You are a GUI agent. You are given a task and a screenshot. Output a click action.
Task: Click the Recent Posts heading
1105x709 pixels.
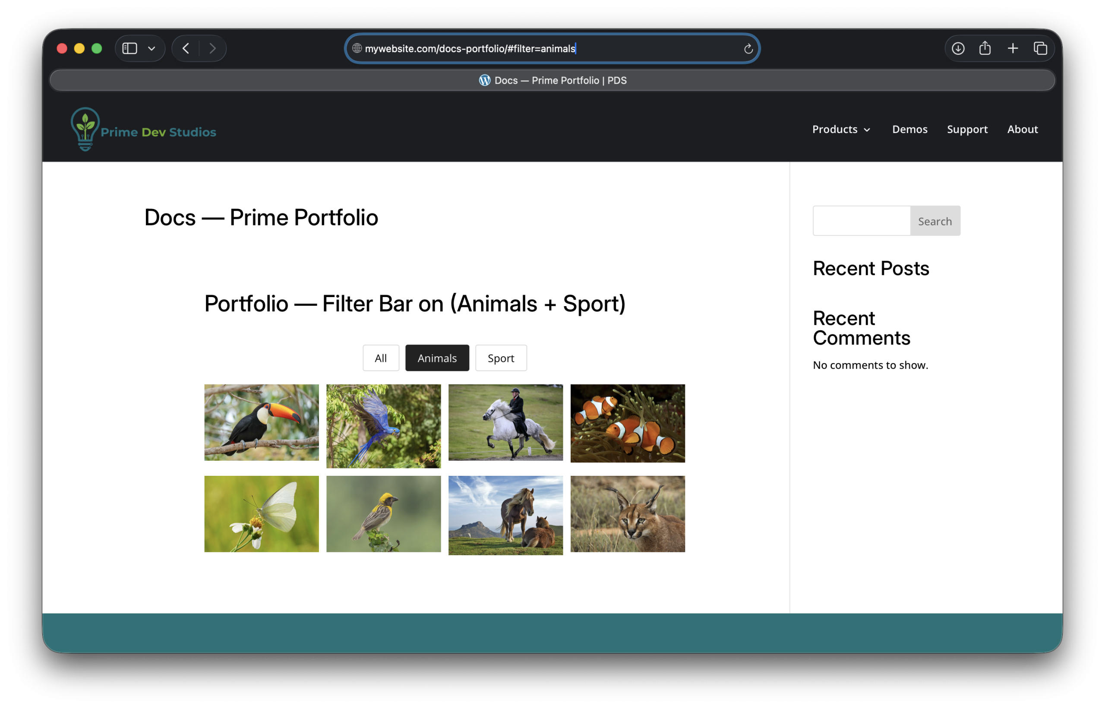click(x=871, y=269)
